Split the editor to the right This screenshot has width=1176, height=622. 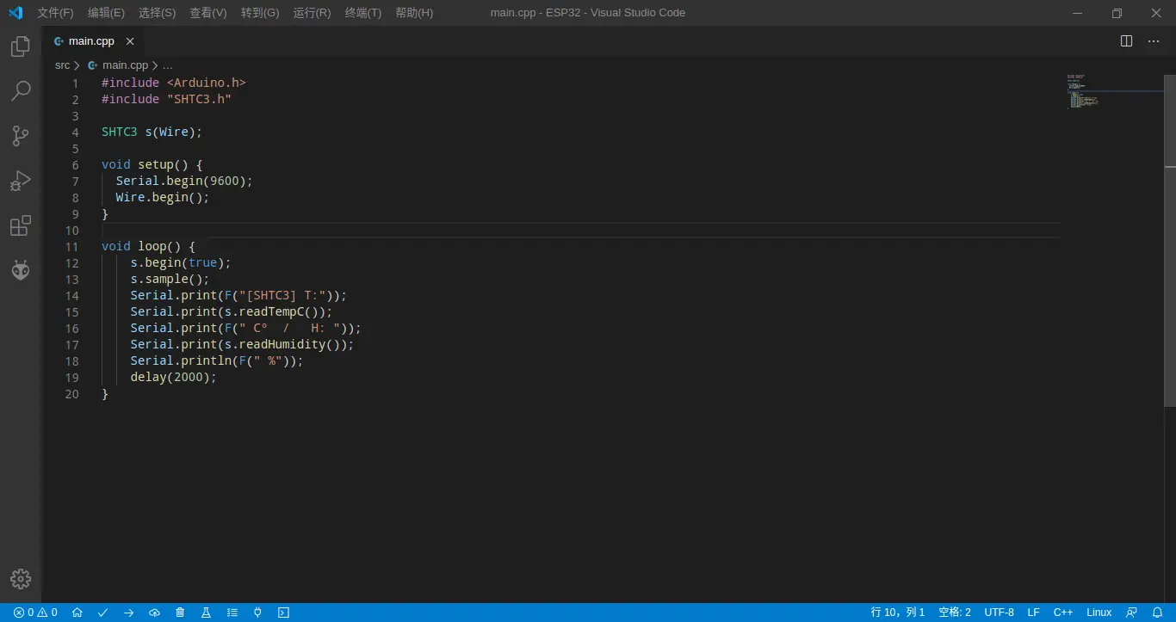pyautogui.click(x=1126, y=41)
